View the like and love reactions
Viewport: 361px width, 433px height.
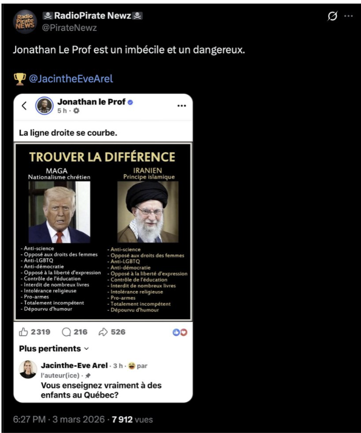[179, 332]
